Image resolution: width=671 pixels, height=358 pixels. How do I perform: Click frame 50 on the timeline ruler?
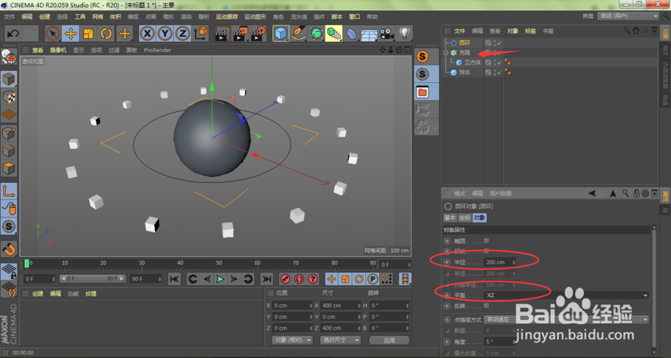point(219,263)
